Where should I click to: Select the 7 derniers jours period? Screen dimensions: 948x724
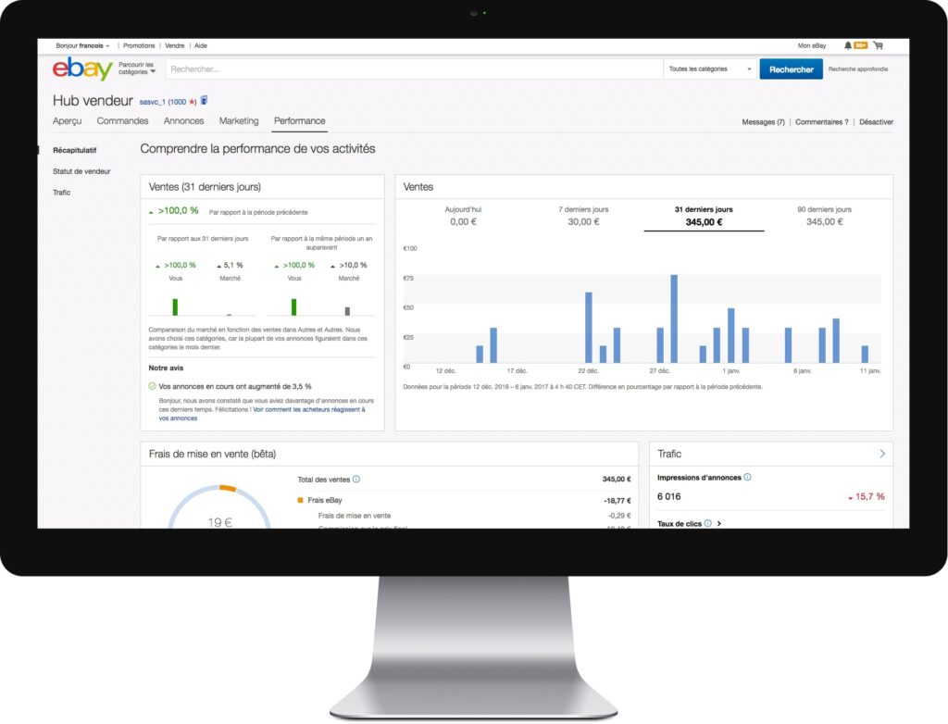click(x=583, y=216)
